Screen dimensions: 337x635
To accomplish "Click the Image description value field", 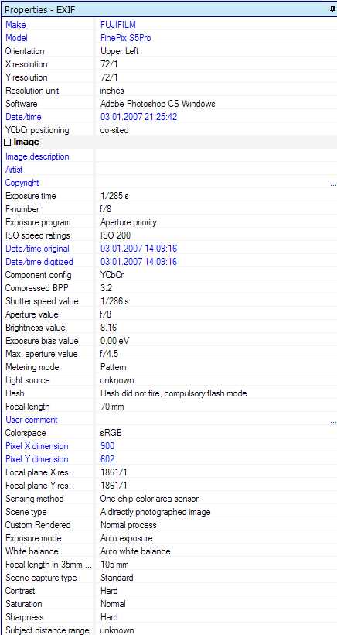I will coord(216,156).
